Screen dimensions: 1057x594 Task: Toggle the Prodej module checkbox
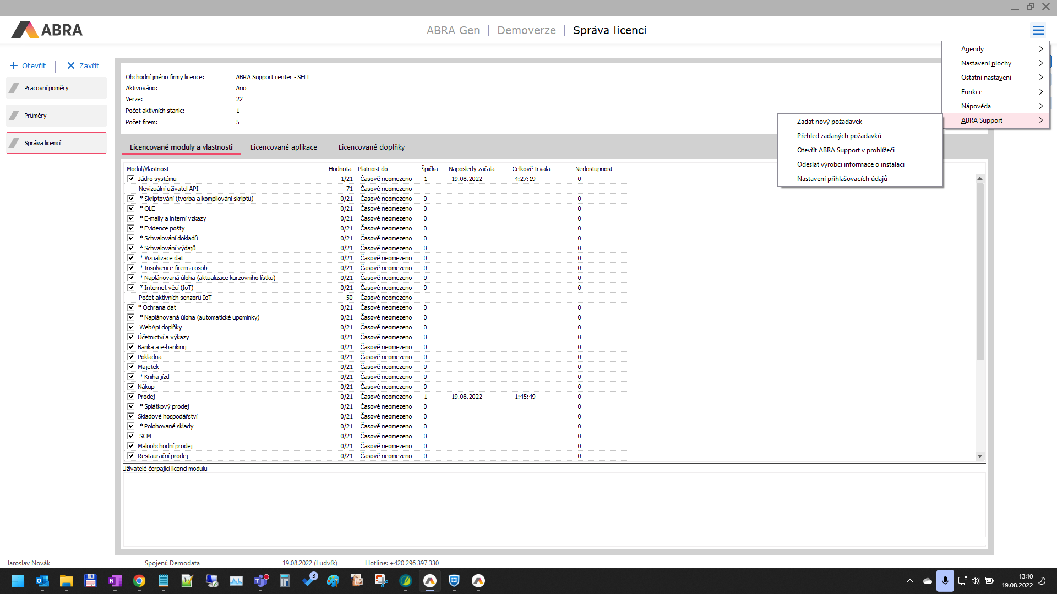(x=131, y=397)
